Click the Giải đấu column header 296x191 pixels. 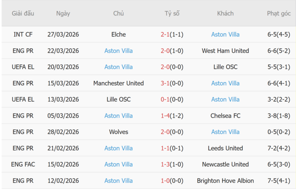click(x=23, y=13)
